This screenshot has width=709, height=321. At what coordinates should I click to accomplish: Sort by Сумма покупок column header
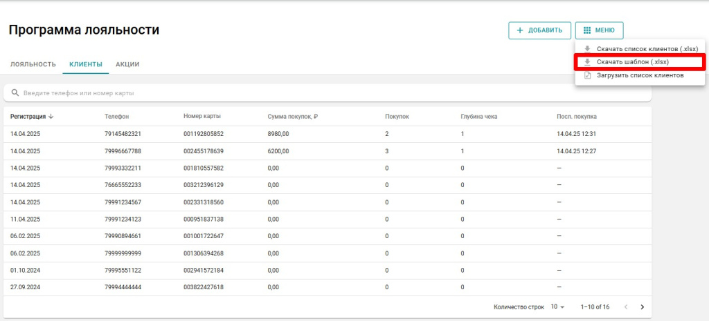coord(292,117)
